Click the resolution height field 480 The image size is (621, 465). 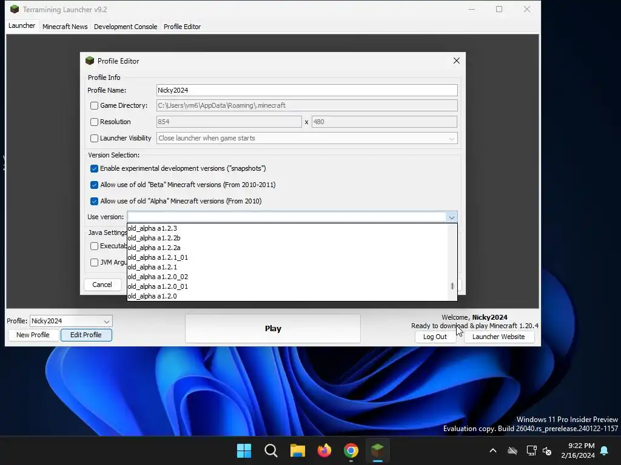point(384,122)
